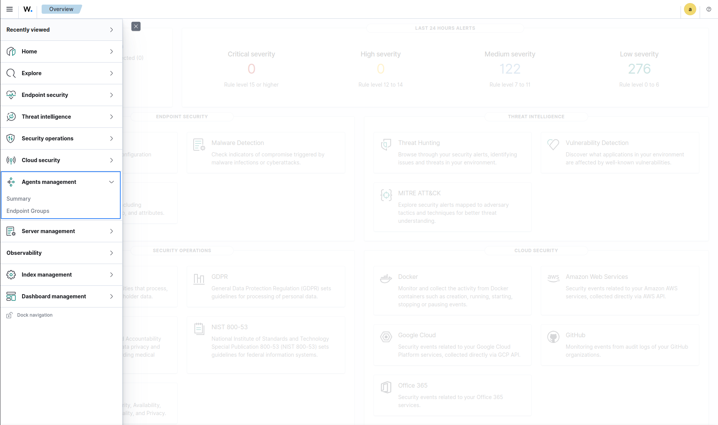The height and width of the screenshot is (425, 718).
Task: Switch to the Overview tab
Action: point(61,9)
